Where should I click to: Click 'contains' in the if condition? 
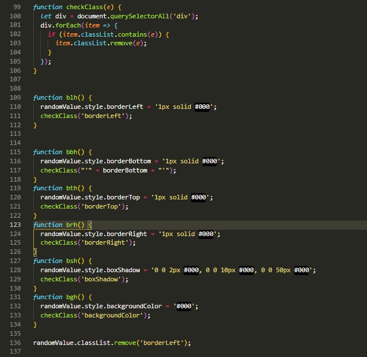pyautogui.click(x=132, y=34)
